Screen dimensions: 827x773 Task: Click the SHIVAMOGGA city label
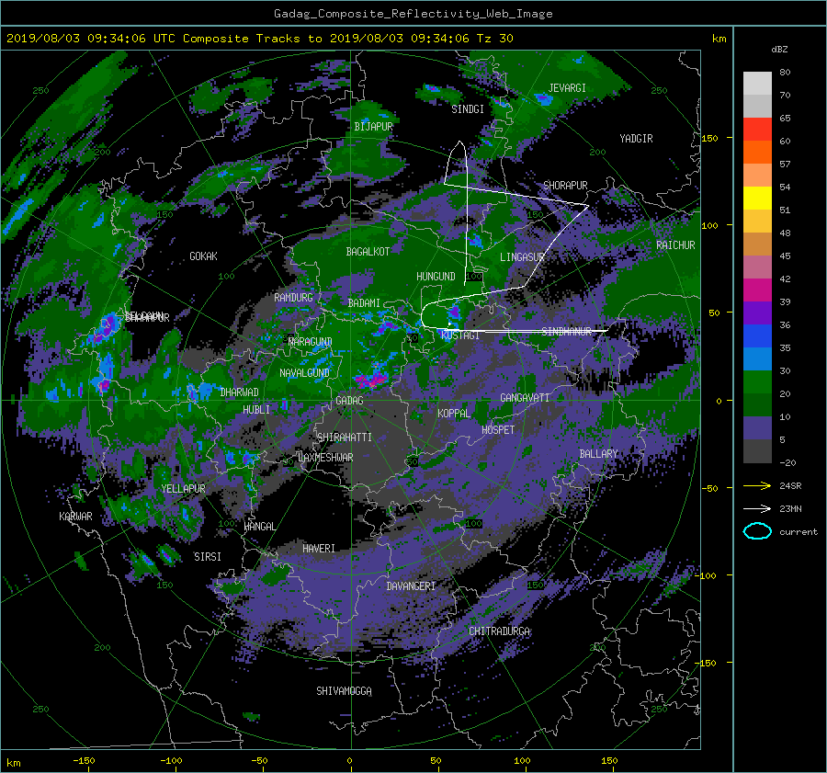pyautogui.click(x=344, y=690)
